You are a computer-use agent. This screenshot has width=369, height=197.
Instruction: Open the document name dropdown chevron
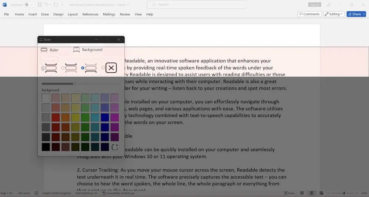pyautogui.click(x=128, y=4)
